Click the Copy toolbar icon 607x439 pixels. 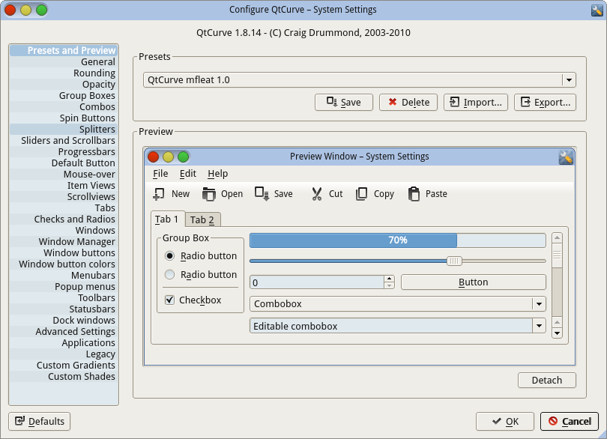tap(361, 194)
